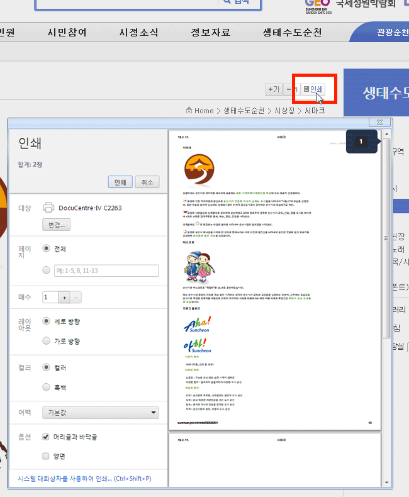Open the 생태수도순천 menu
409x497 pixels.
click(293, 32)
